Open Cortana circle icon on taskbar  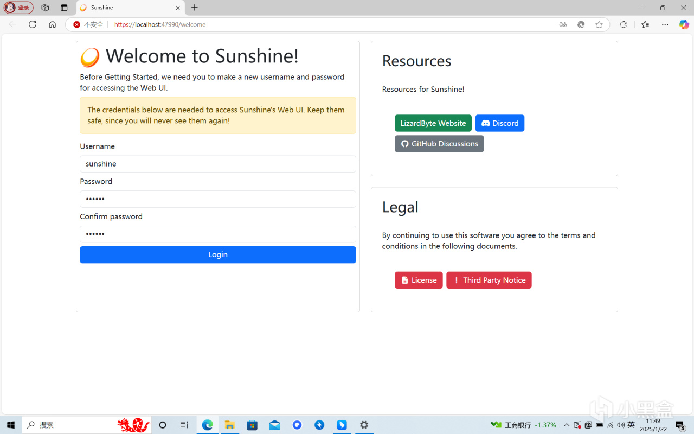tap(162, 425)
